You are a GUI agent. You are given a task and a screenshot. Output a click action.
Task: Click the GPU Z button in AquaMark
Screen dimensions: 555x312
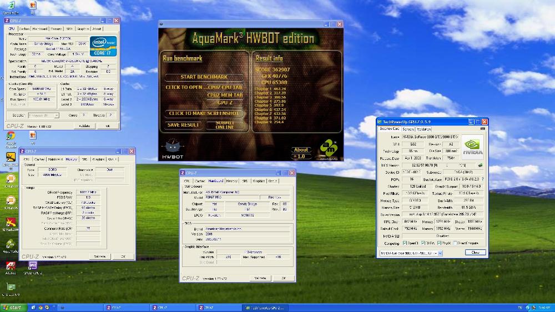pyautogui.click(x=225, y=103)
